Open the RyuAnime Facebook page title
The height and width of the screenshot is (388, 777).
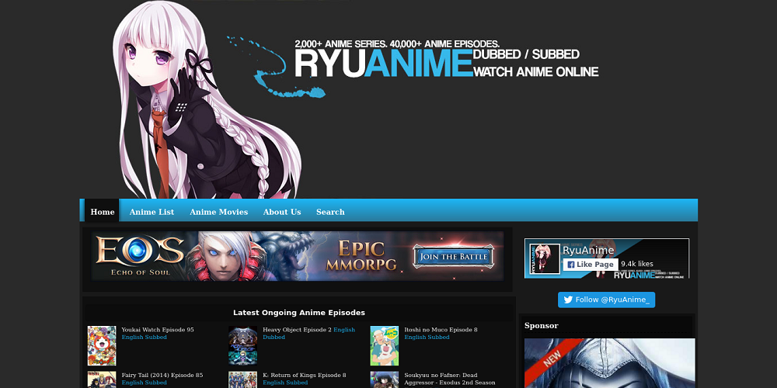coord(588,251)
